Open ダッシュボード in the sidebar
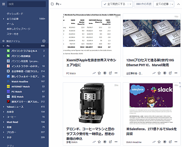Image resolution: width=182 pixels, height=147 pixels. [x=15, y=14]
